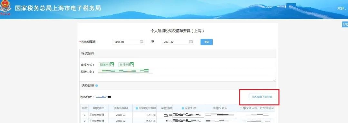The image size is (348, 123).
Task: Click page title 个人所得税纳税清单开具（上海）
Action: coord(177,31)
